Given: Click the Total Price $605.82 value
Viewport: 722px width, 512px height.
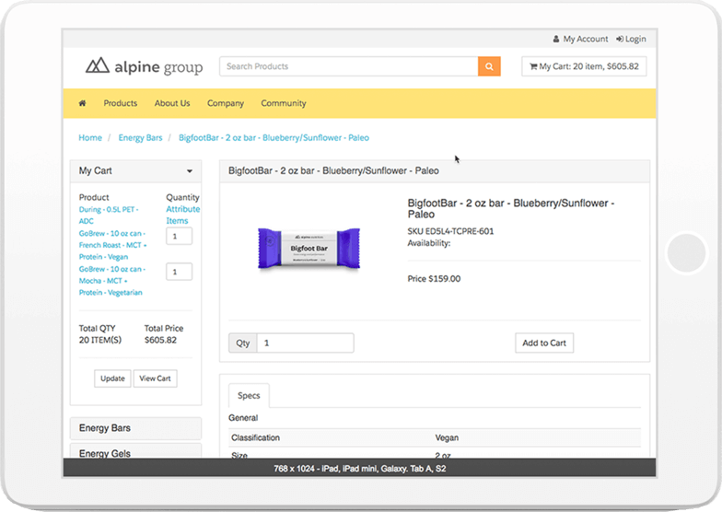Looking at the screenshot, I should pyautogui.click(x=160, y=341).
